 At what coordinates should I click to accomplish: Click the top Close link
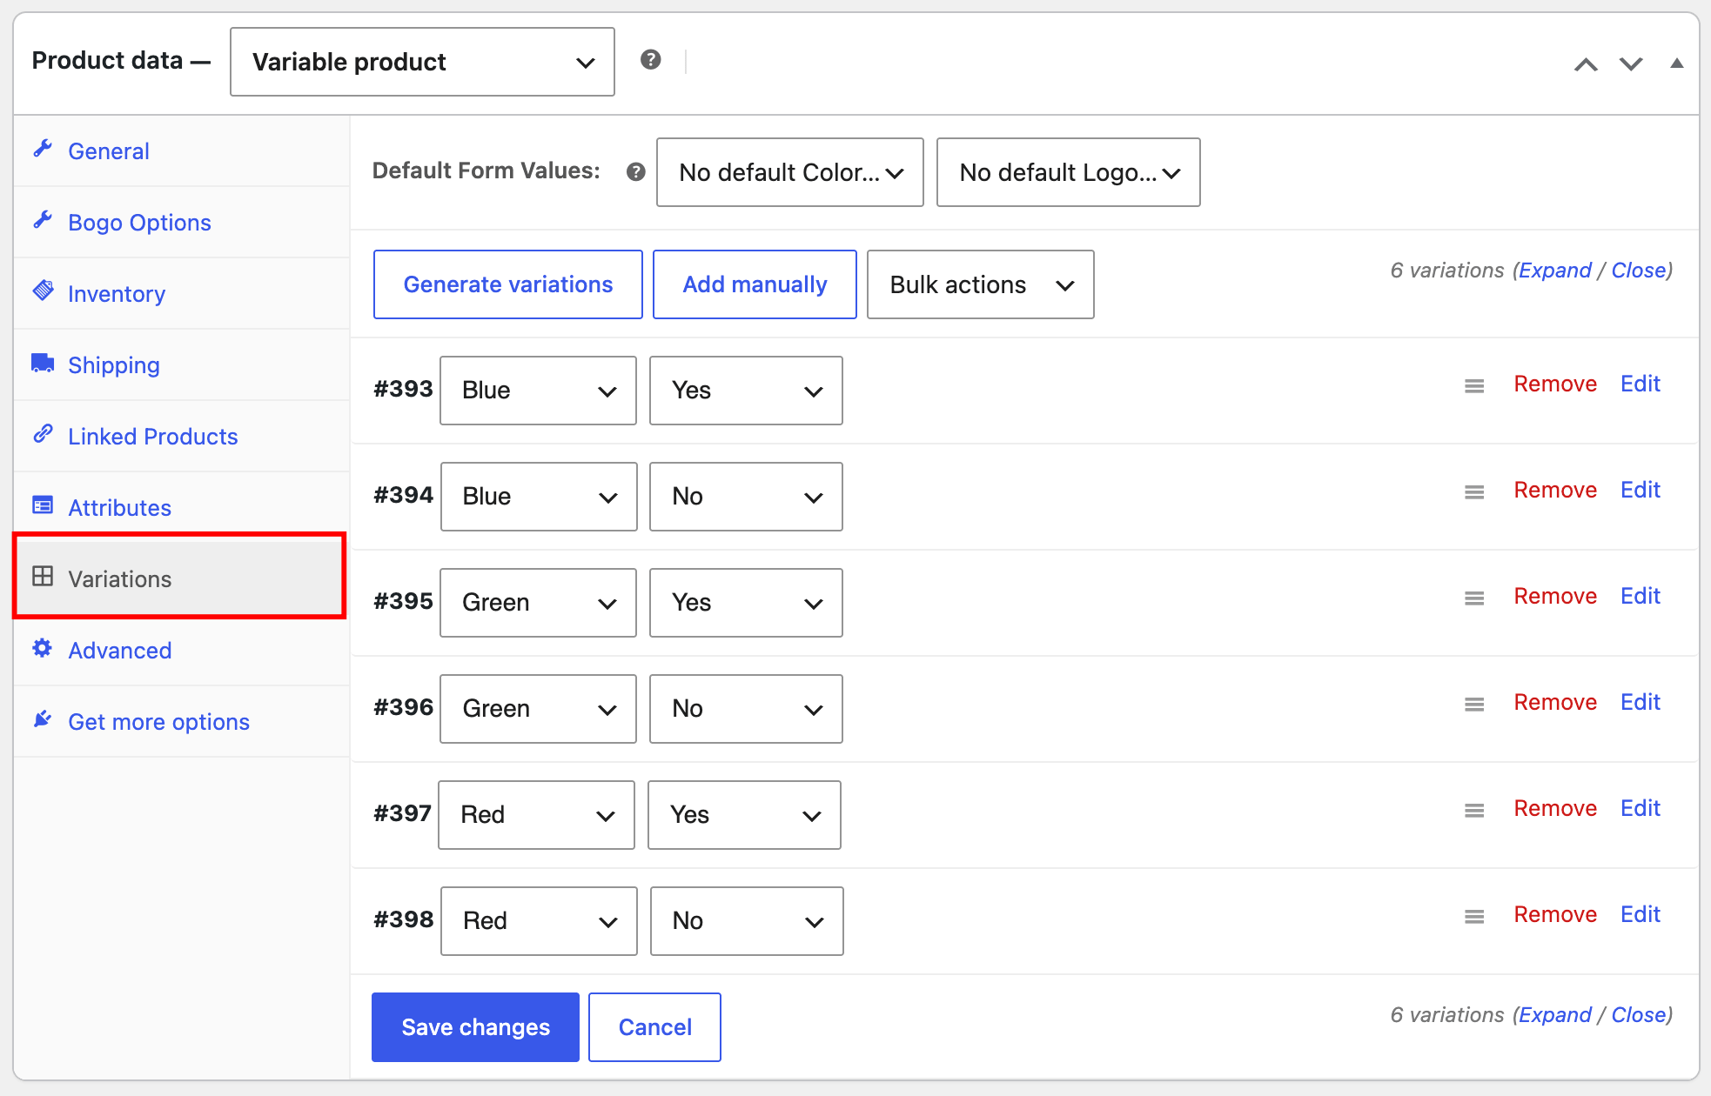(1638, 271)
